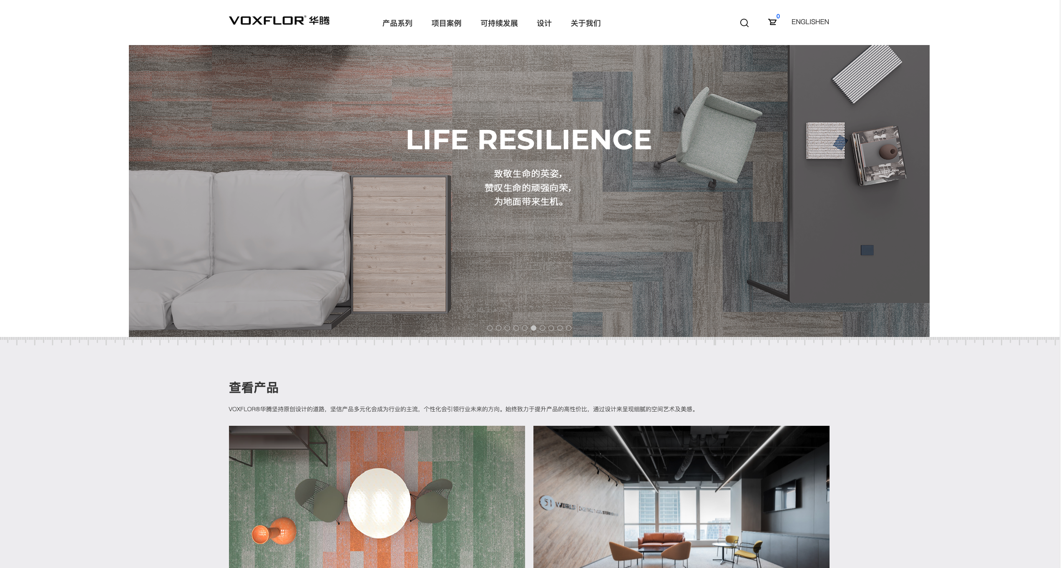1061x568 pixels.
Task: Open the green and orange carpet thumbnail
Action: pyautogui.click(x=377, y=497)
